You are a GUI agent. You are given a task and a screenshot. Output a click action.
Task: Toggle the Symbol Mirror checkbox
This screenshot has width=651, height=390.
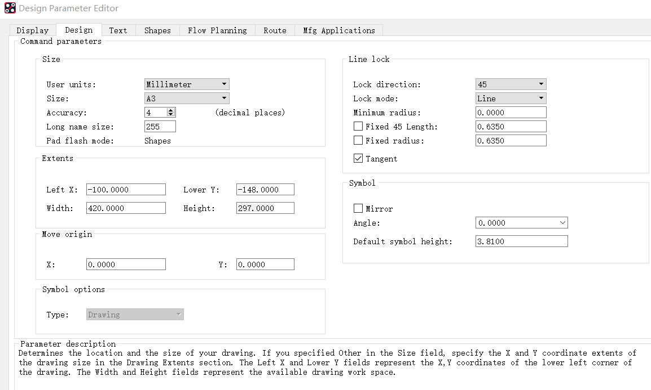(358, 208)
